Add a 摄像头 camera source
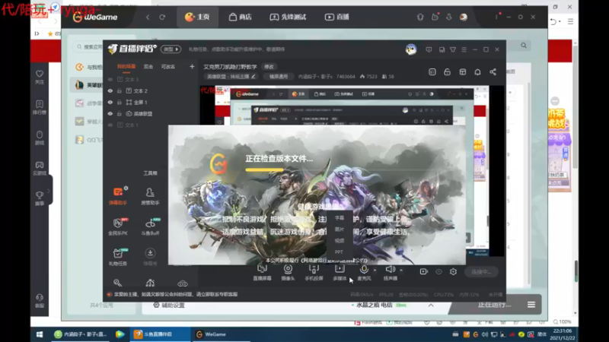 click(288, 272)
